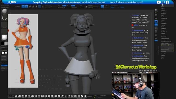This screenshot has height=99, width=176.
Task: Click the BPR render icon on right shelf
Action: click(x=156, y=10)
